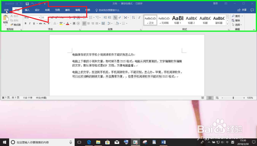Viewport: 257px width, 146px height.
Task: Expand the styles gallery More arrow
Action: click(x=227, y=24)
